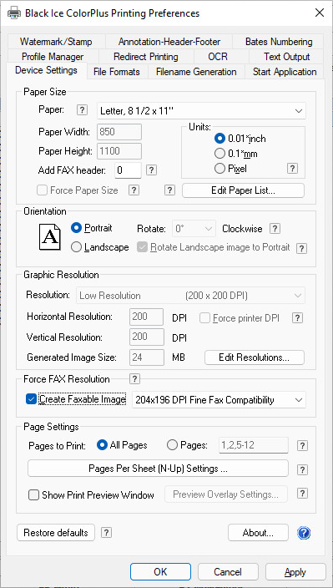The width and height of the screenshot is (333, 588).
Task: Uncheck Create Faxable Image checkbox
Action: 31,400
